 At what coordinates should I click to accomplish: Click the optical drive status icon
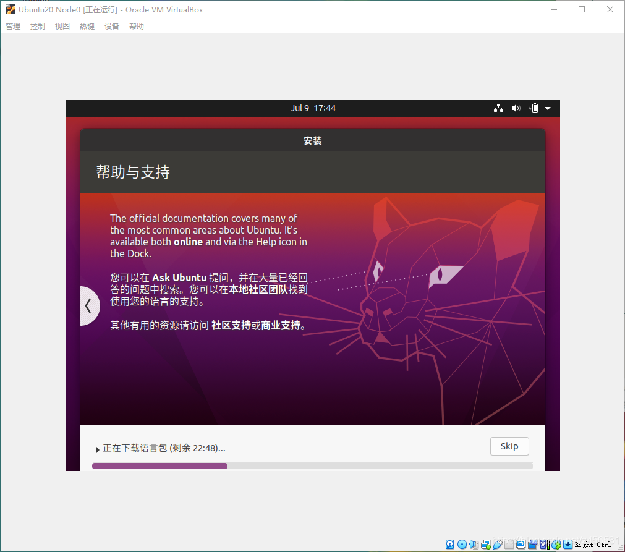click(x=462, y=545)
